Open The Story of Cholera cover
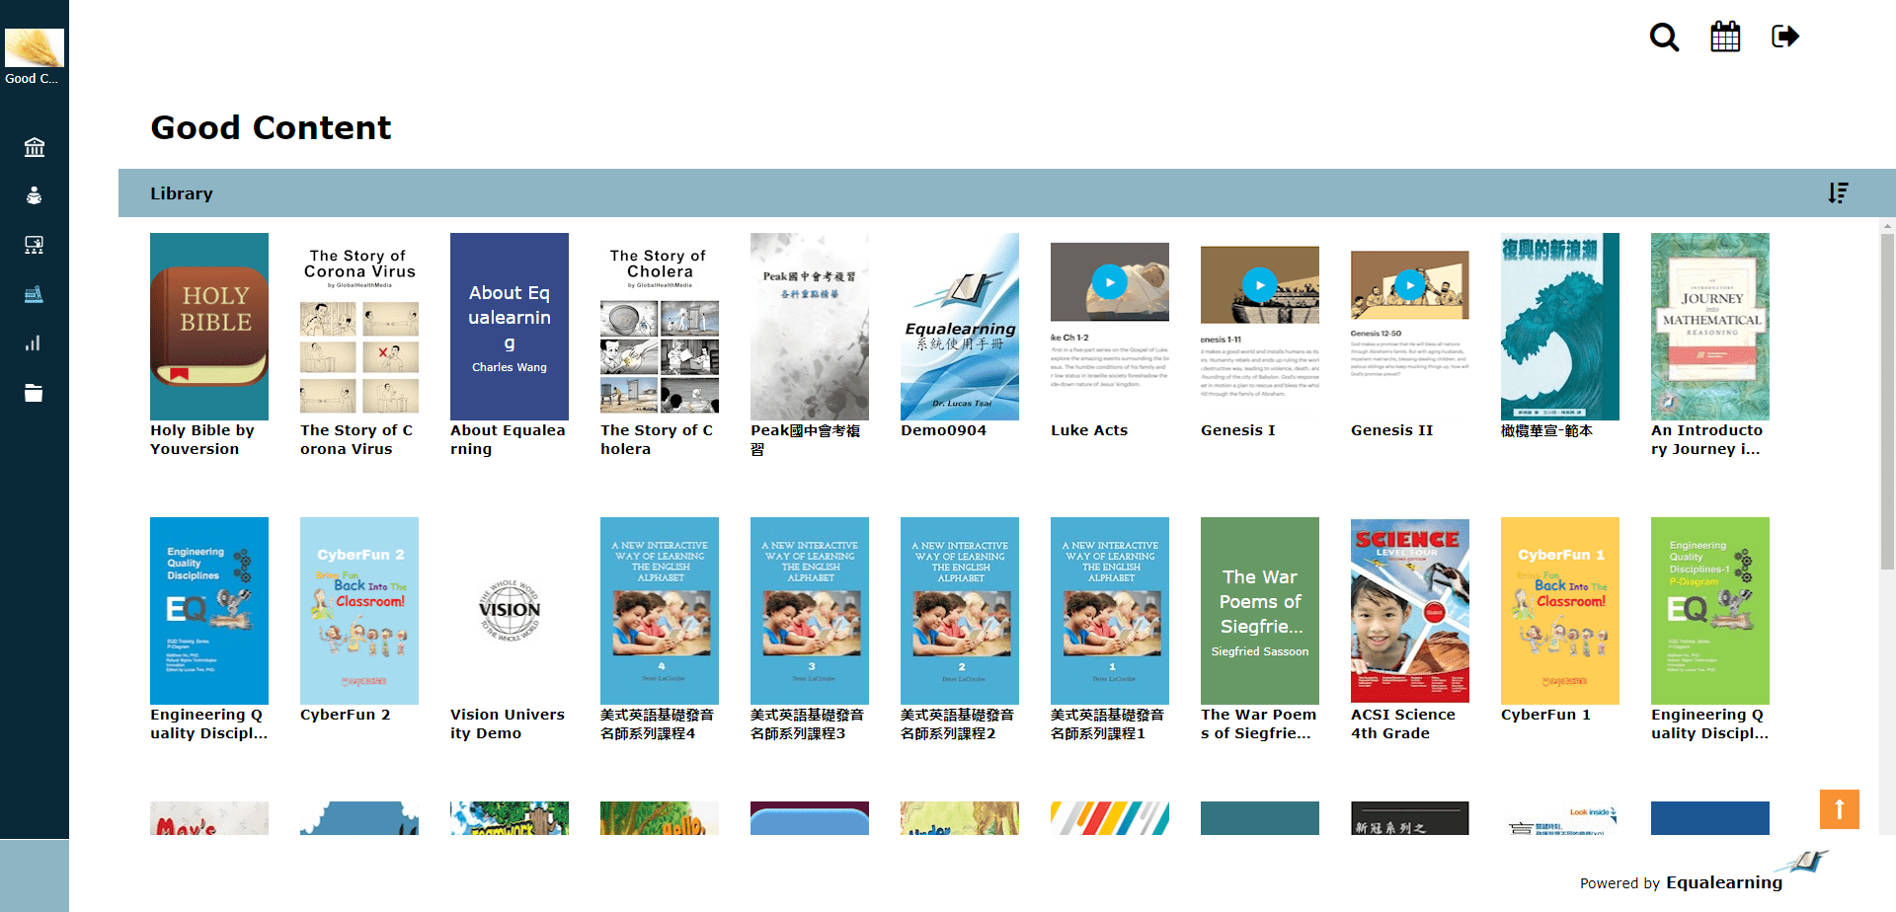This screenshot has width=1896, height=912. click(x=660, y=327)
